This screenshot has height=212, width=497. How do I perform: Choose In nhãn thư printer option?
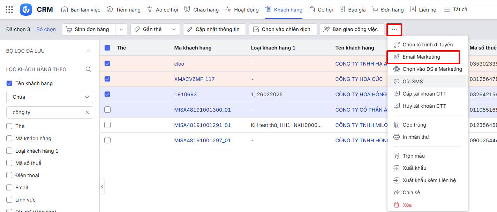[x=415, y=137]
